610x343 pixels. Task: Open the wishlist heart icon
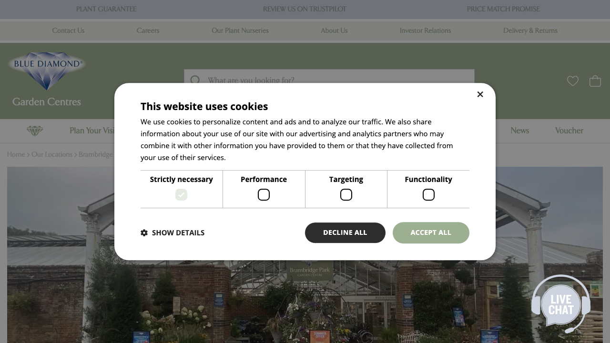572,81
